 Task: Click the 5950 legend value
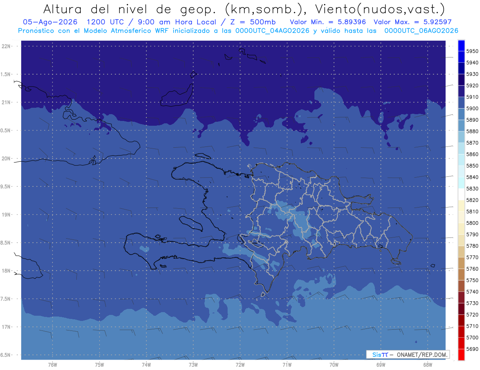point(472,51)
